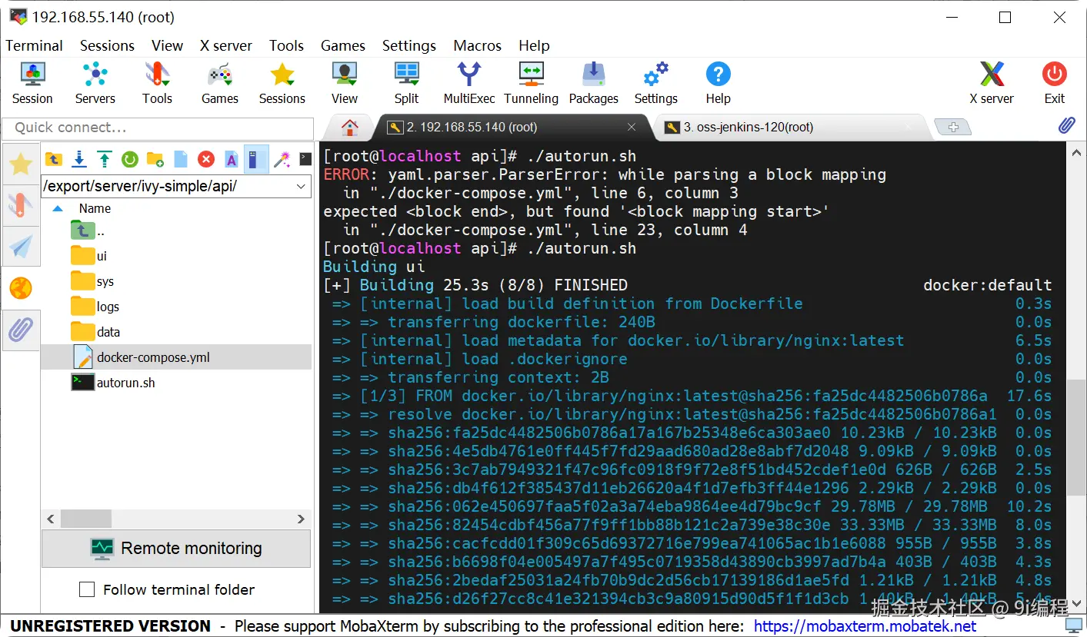This screenshot has height=637, width=1087.
Task: Select the logs folder
Action: pos(176,307)
